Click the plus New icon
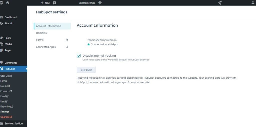The height and width of the screenshot is (127, 256). (42, 3)
